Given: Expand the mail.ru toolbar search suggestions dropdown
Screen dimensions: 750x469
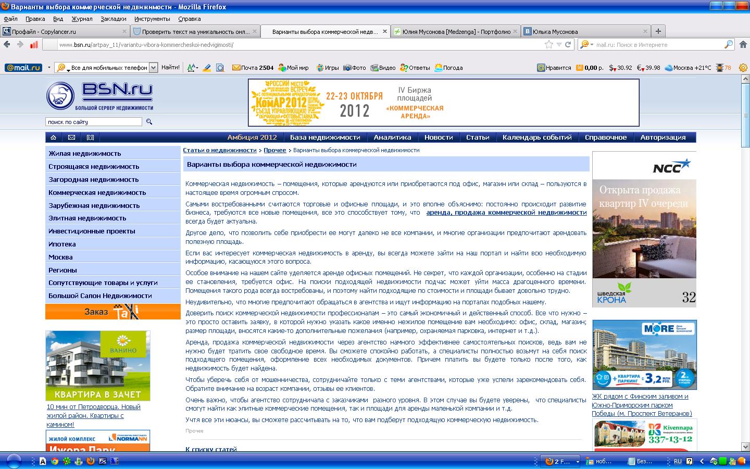Looking at the screenshot, I should point(153,68).
